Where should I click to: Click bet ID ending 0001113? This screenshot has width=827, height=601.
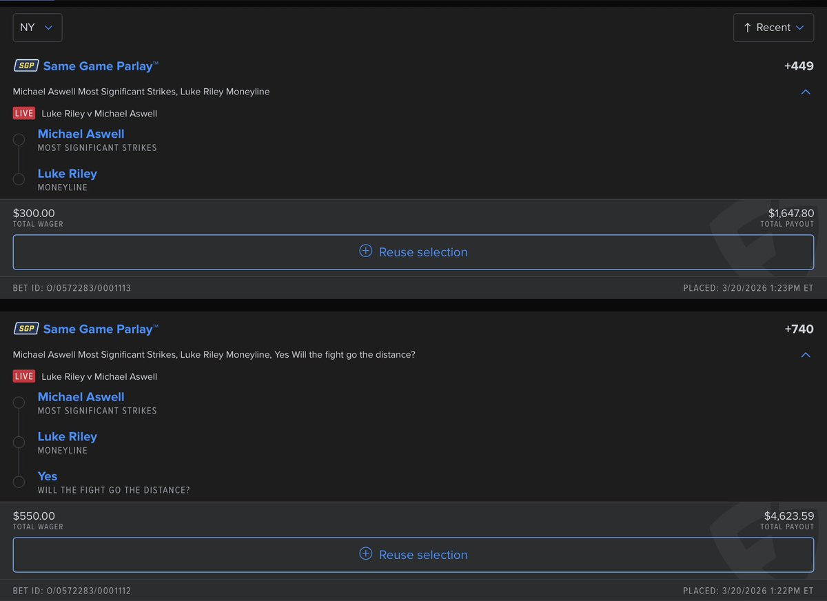point(72,288)
